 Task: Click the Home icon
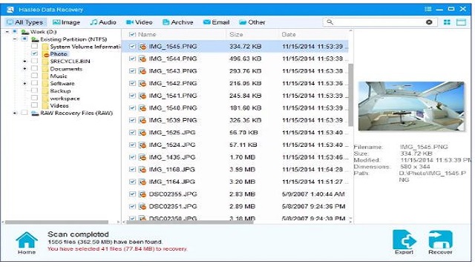pos(27,240)
